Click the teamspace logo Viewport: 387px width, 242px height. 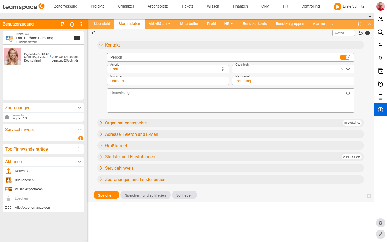coord(24,6)
